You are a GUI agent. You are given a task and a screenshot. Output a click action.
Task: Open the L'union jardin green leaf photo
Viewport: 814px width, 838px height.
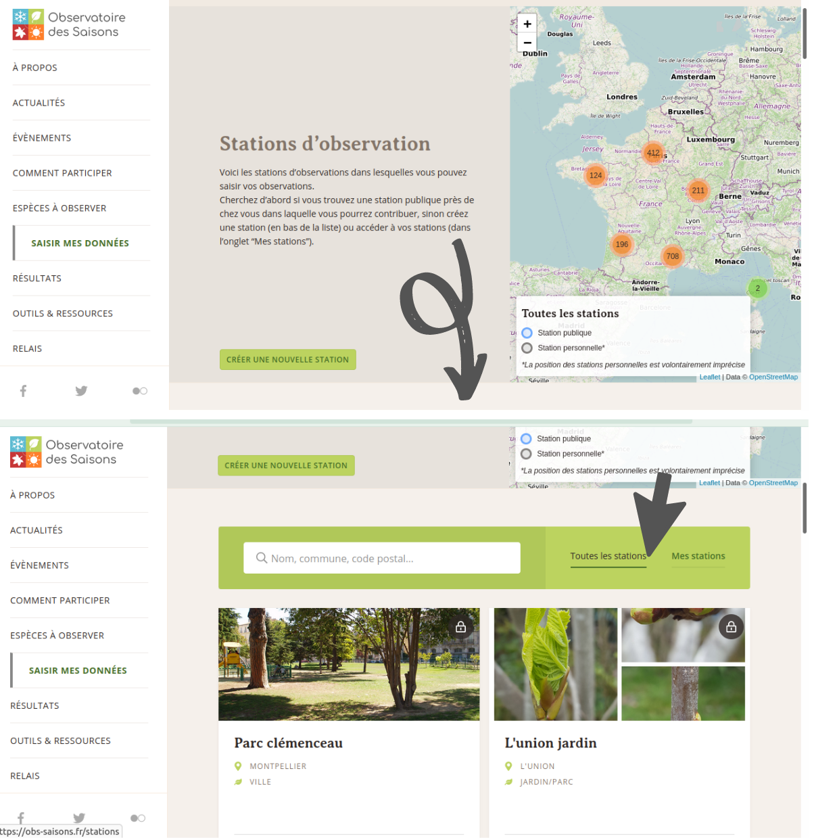[556, 664]
